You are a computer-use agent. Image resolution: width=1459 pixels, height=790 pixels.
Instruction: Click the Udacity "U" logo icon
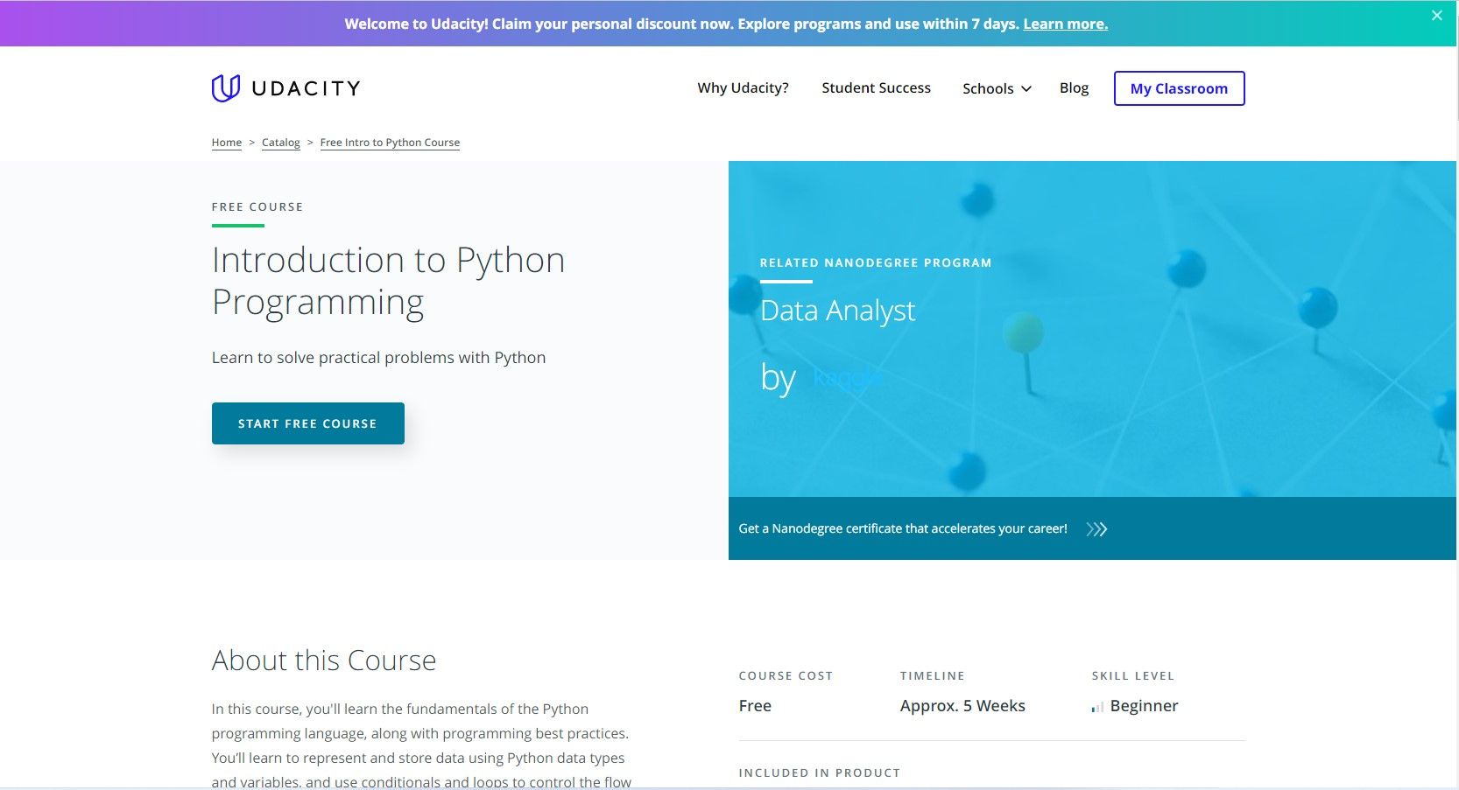225,87
